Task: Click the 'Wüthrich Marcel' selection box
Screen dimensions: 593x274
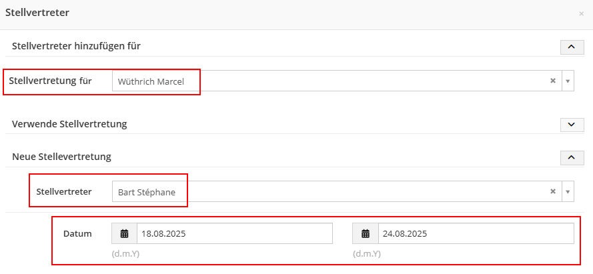Action: [x=327, y=81]
